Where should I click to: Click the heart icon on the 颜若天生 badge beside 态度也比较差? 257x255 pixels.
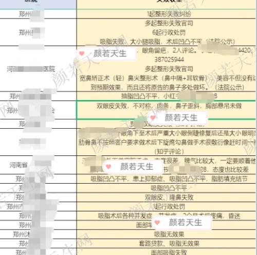108,166
